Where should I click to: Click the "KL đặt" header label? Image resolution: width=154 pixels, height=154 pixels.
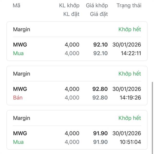pos(71,14)
